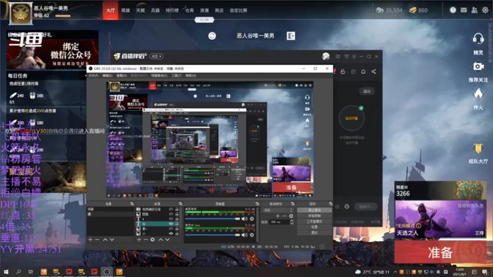
Task: Set the microphone volume slider
Action: 213,235
